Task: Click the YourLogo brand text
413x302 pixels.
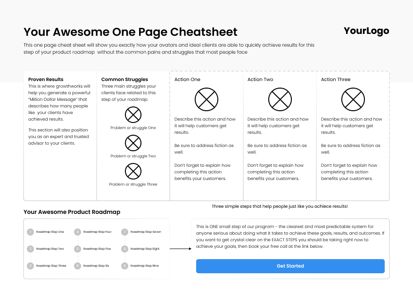Action: point(366,31)
